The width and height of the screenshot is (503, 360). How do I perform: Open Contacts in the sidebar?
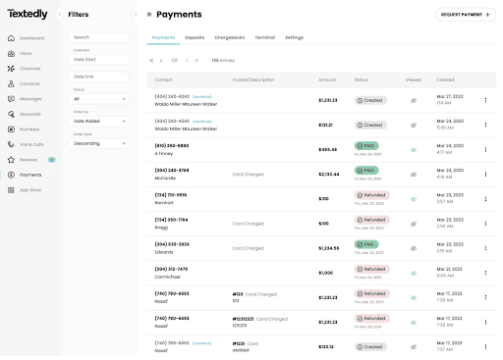(x=24, y=83)
